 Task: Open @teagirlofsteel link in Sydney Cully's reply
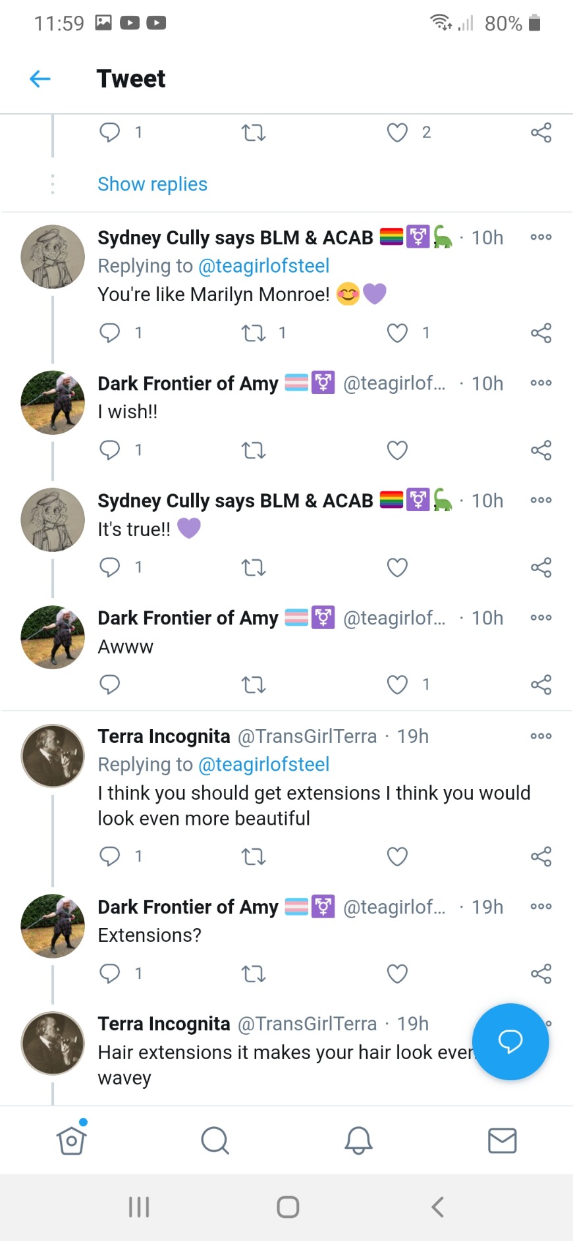pyautogui.click(x=263, y=266)
